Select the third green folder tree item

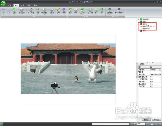144,24
